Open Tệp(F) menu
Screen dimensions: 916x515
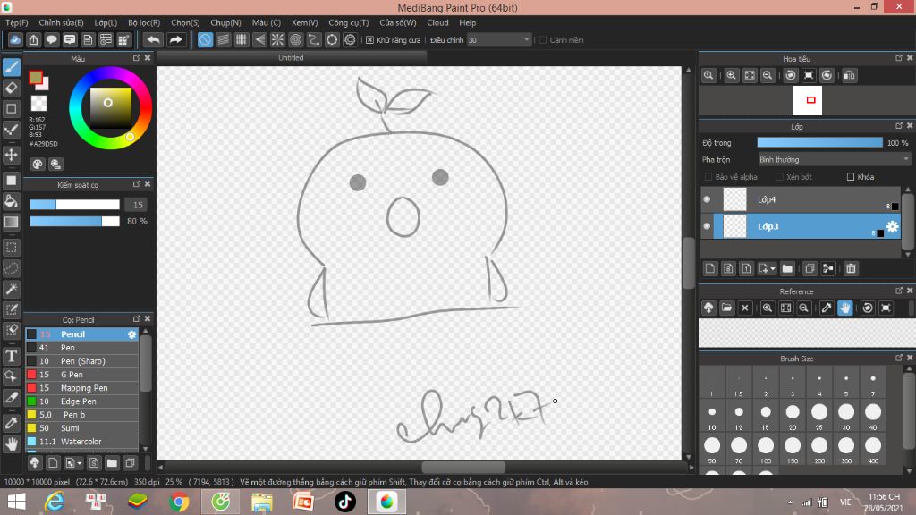pyautogui.click(x=17, y=22)
